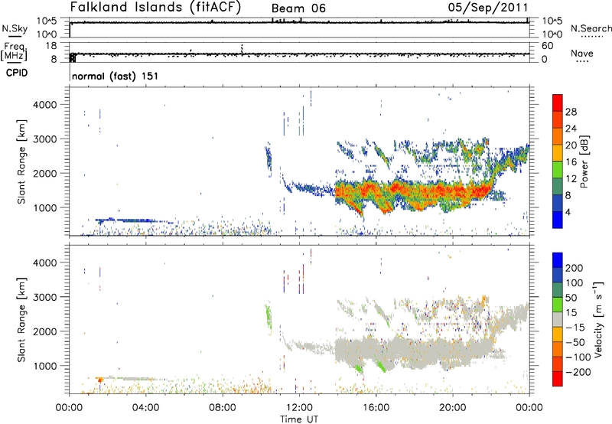The width and height of the screenshot is (612, 424).
Task: Click the bright green segment of Velocity color bar
Action: pos(558,305)
